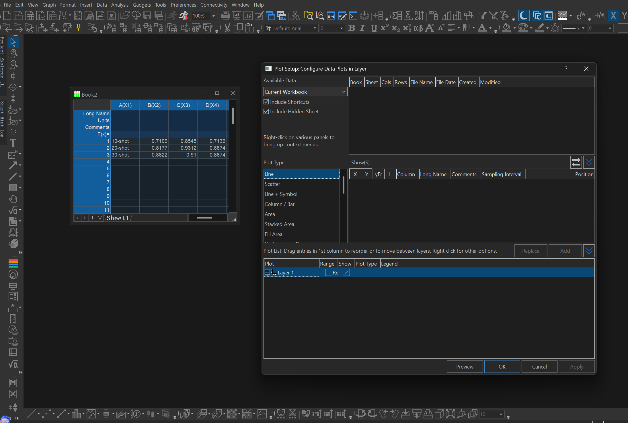Open the Analysis menu
Image resolution: width=628 pixels, height=423 pixels.
120,5
